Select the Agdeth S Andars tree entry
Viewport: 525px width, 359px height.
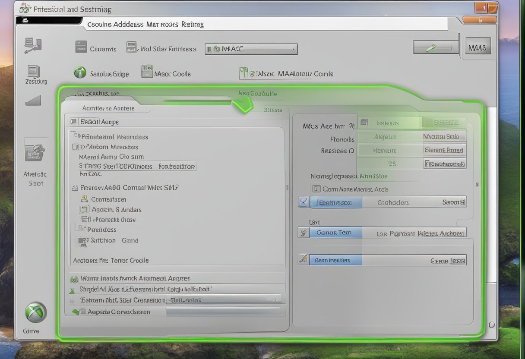[x=116, y=209]
